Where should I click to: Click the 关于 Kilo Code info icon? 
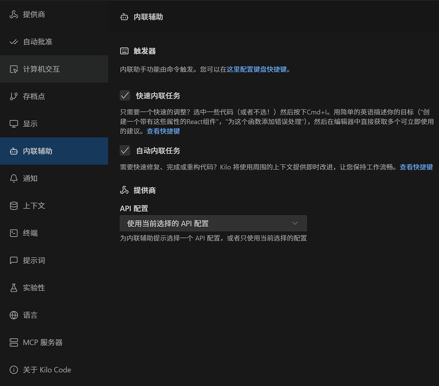tap(13, 370)
